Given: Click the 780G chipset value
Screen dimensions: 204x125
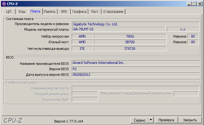Looking at the screenshot, I should (130, 36).
